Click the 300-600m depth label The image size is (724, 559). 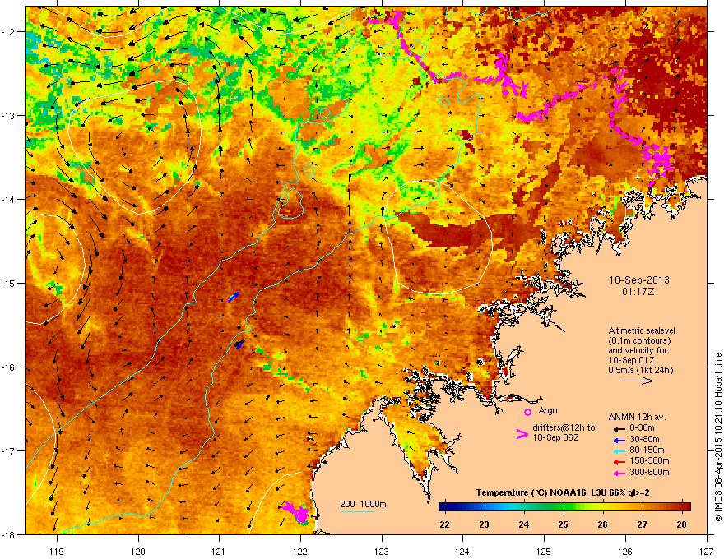point(649,473)
